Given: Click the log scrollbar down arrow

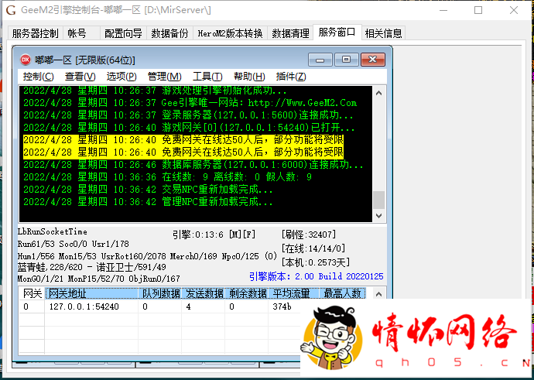Looking at the screenshot, I should [378, 215].
